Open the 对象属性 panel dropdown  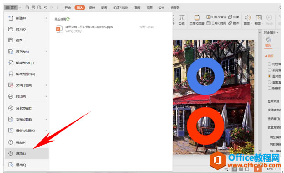pyautogui.click(x=277, y=33)
